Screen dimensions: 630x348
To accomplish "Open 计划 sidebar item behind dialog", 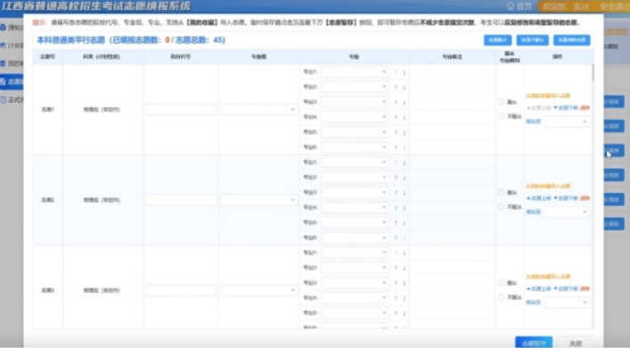I will pos(12,45).
